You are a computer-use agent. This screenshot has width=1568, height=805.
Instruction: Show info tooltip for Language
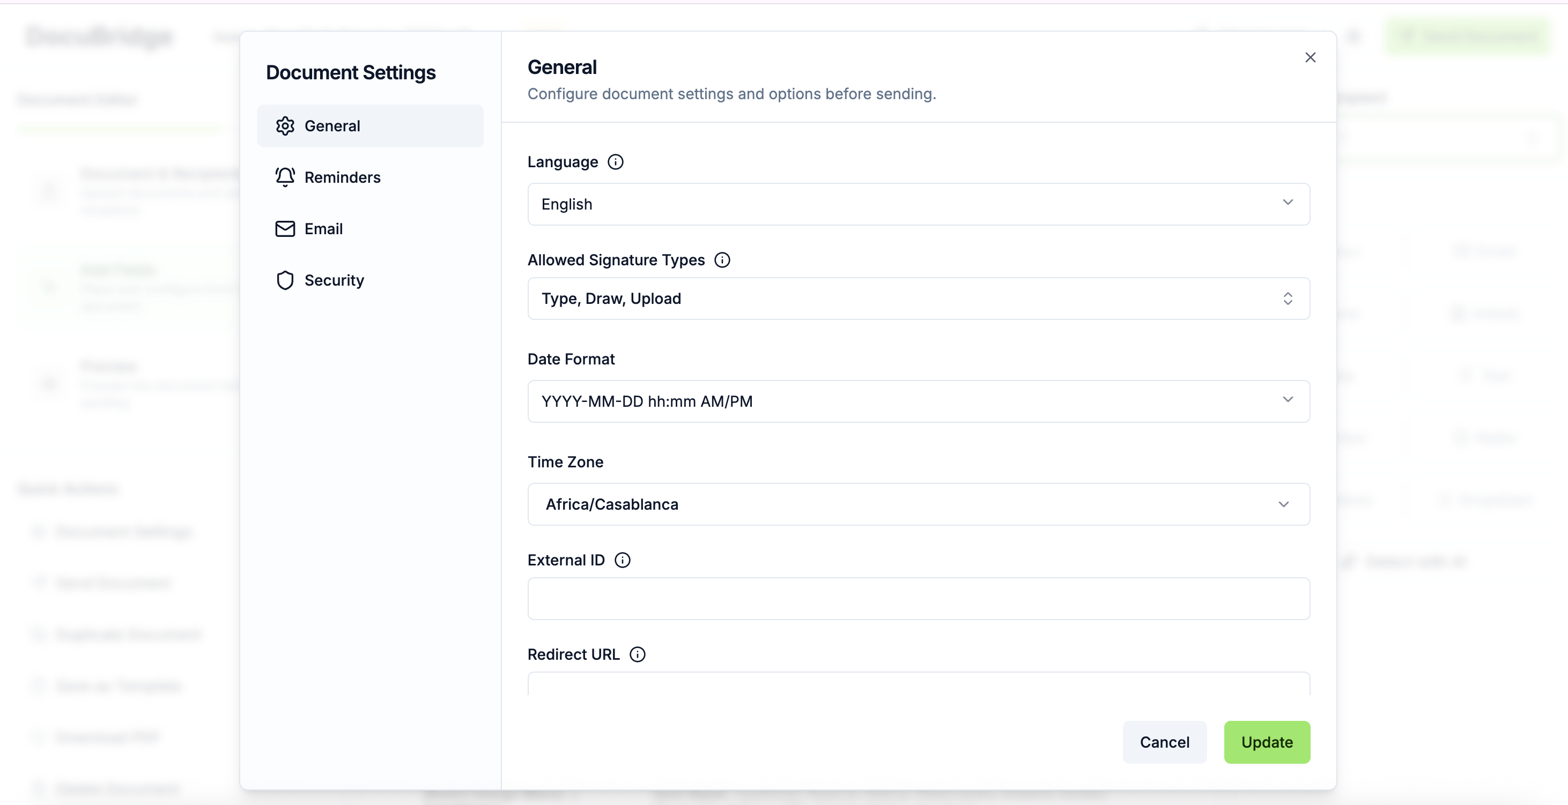tap(616, 162)
